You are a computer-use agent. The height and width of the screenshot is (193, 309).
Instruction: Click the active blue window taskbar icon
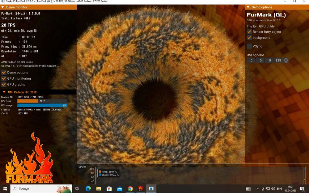coord(151,189)
